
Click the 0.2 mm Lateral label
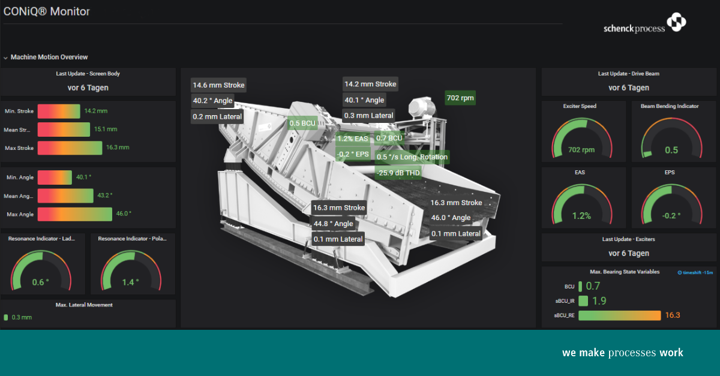(217, 116)
